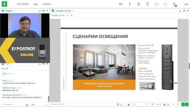This screenshot has width=190, height=107.
Task: Click the document vertical scrollbar thumb
Action: [x=189, y=66]
